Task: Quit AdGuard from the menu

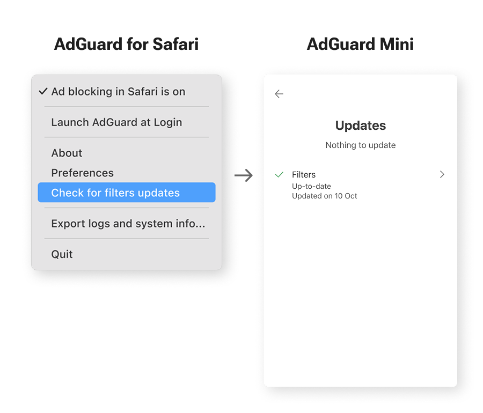Action: tap(62, 254)
